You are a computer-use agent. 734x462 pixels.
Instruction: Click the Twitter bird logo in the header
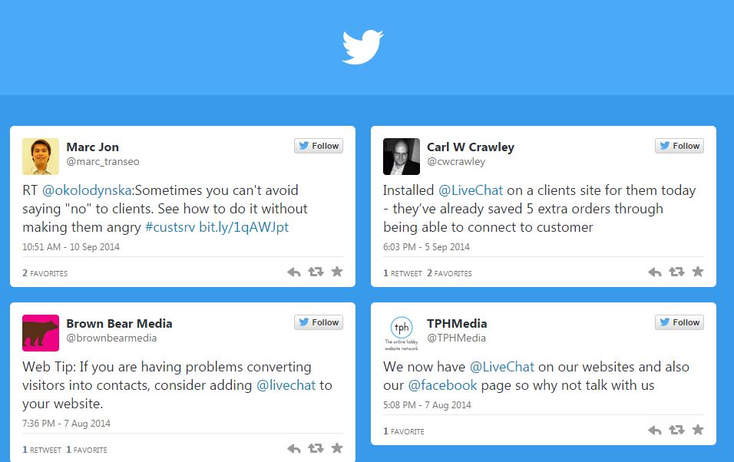click(x=362, y=47)
